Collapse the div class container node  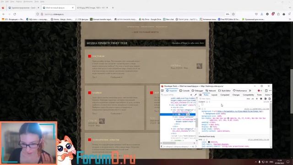point(173,117)
